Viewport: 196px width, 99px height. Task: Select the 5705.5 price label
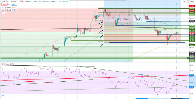click(x=192, y=39)
